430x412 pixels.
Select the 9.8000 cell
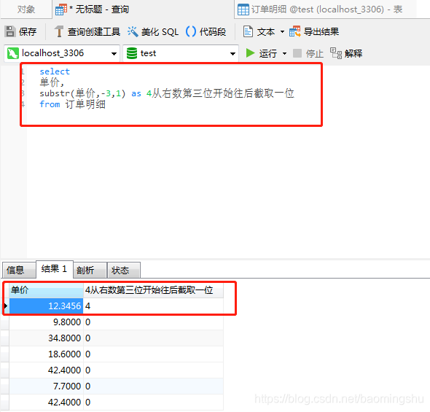pos(46,322)
